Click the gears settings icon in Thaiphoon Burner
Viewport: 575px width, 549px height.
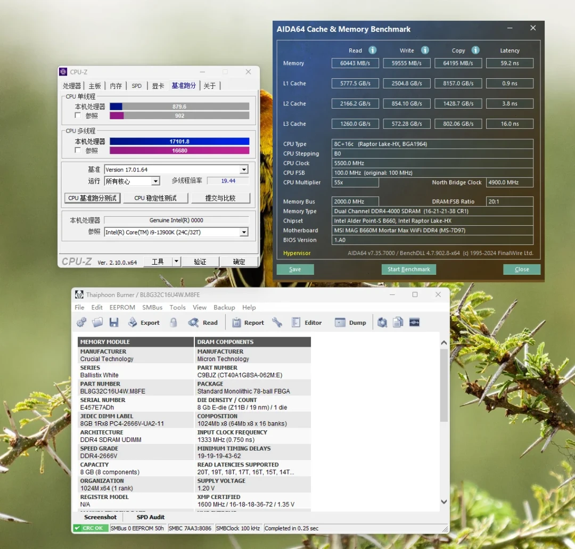pos(81,322)
